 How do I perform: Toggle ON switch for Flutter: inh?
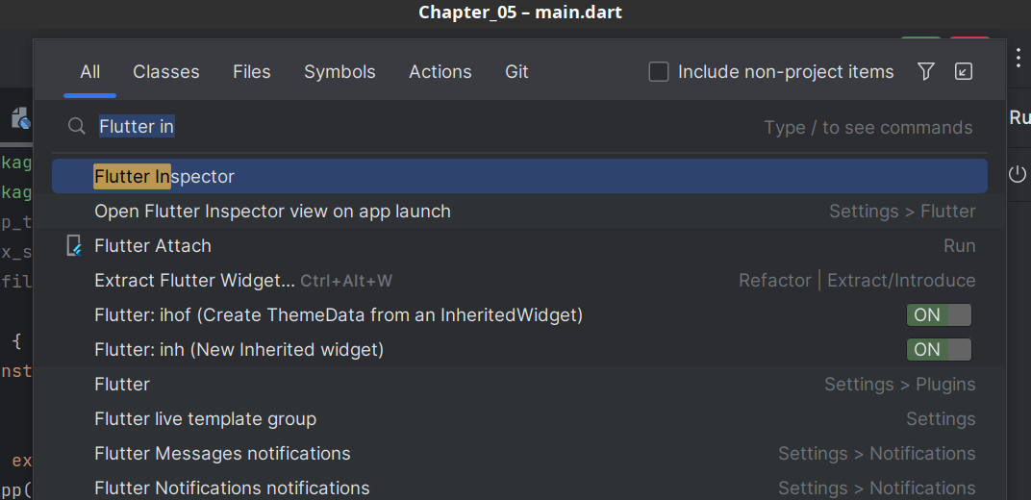point(939,349)
